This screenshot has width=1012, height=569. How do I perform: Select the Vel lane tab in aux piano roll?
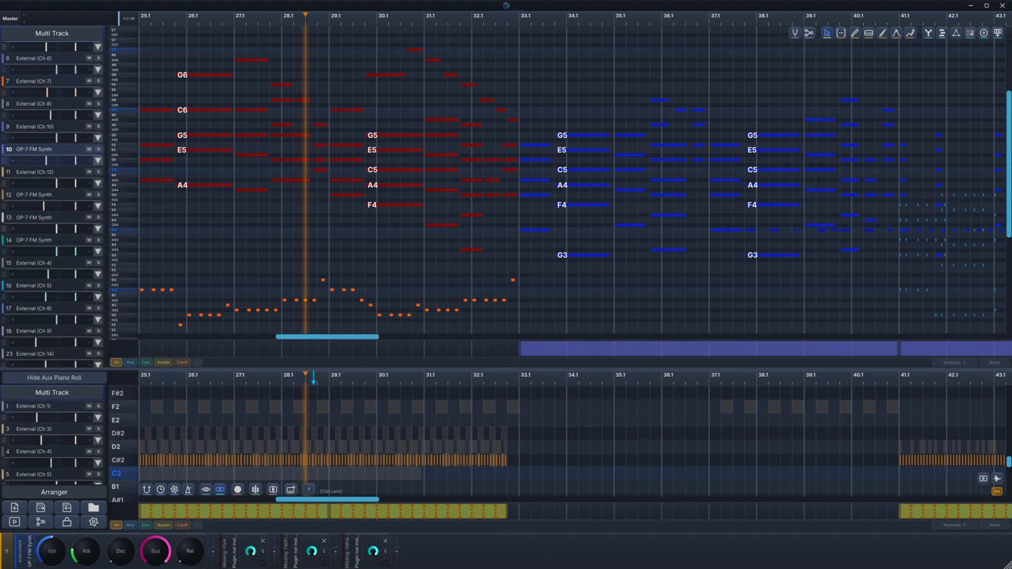coord(116,525)
